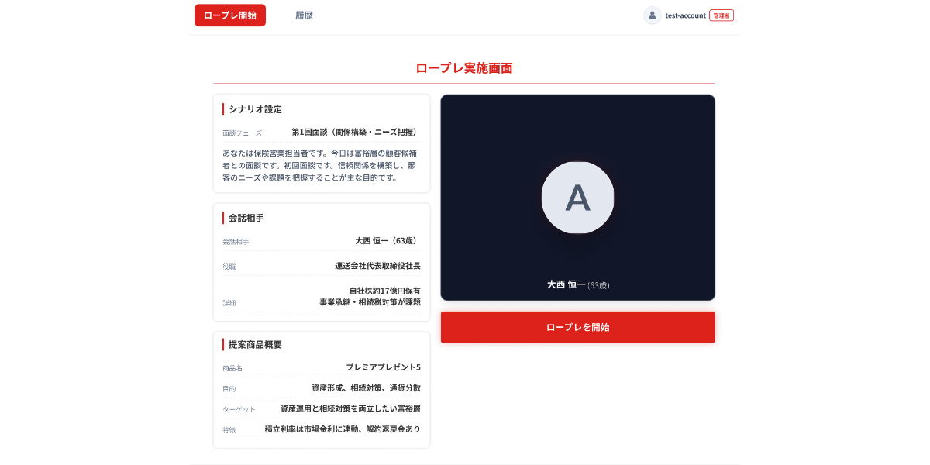Click the test-account username
Image resolution: width=930 pixels, height=465 pixels.
(685, 15)
